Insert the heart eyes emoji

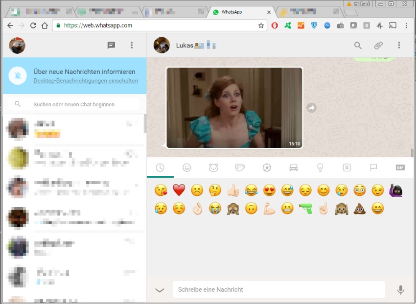(269, 190)
